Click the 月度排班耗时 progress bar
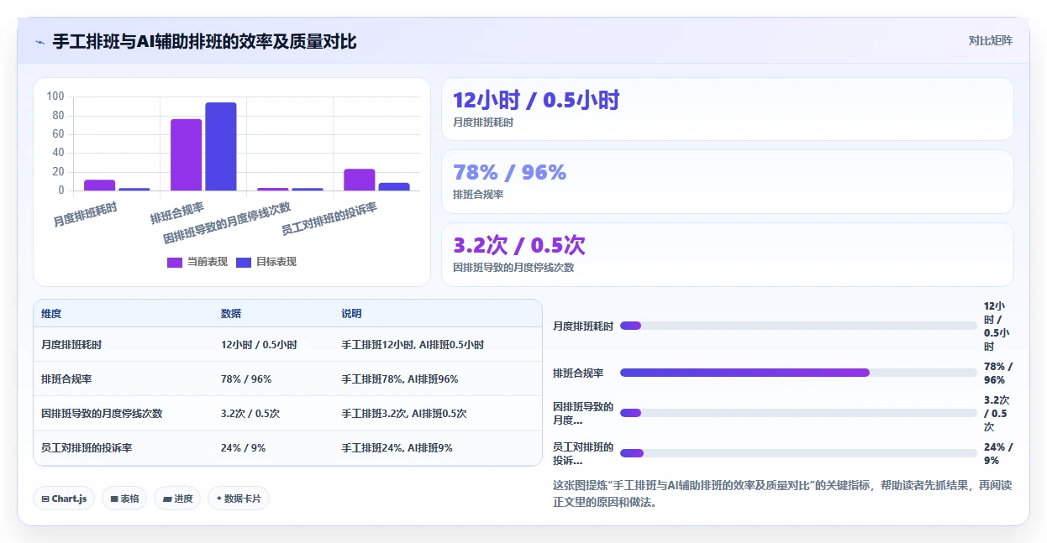 click(798, 326)
